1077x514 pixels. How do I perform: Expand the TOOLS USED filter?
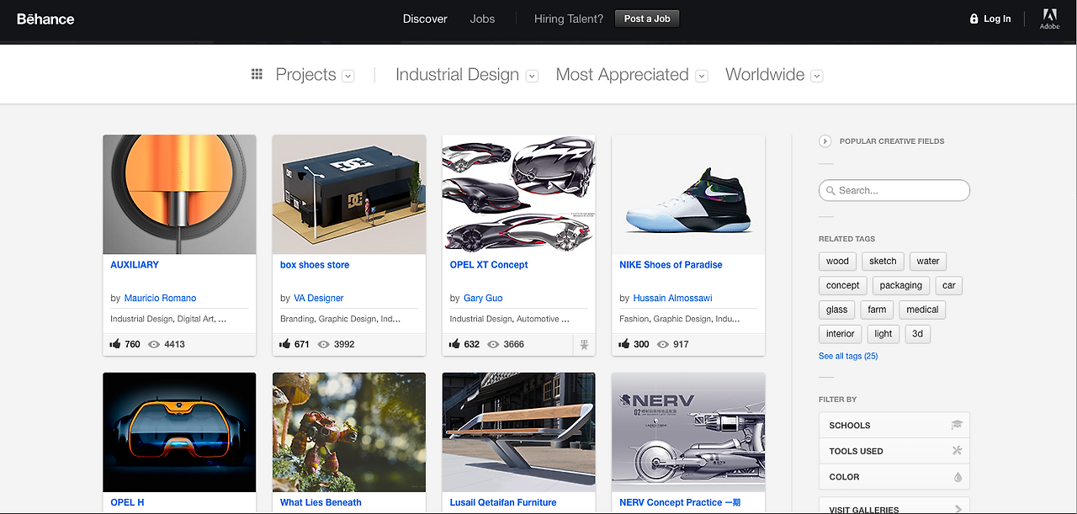pyautogui.click(x=894, y=451)
